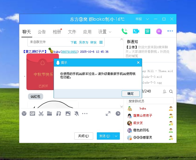
Task: Click the 下载 link
Action: (74, 42)
